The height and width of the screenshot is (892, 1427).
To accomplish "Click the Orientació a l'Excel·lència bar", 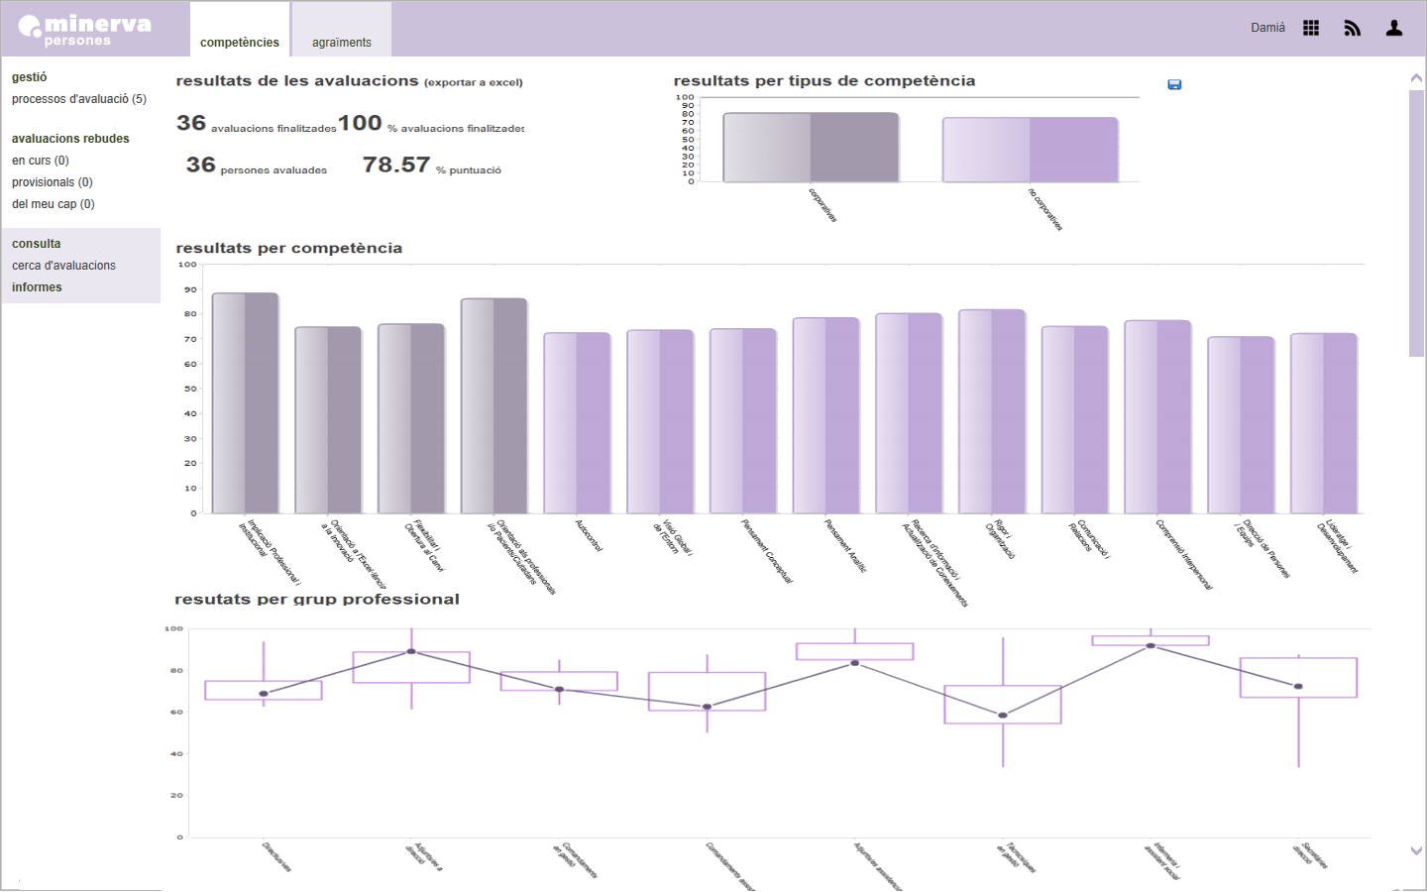I will click(x=328, y=420).
